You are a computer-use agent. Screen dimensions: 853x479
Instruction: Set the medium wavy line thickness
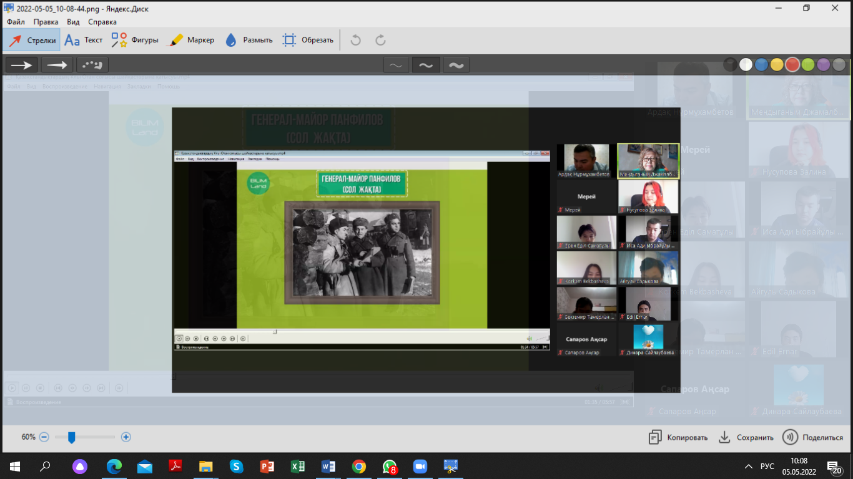coord(426,65)
